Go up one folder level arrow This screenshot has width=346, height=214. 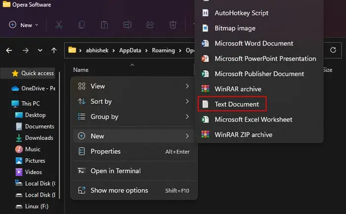point(54,50)
